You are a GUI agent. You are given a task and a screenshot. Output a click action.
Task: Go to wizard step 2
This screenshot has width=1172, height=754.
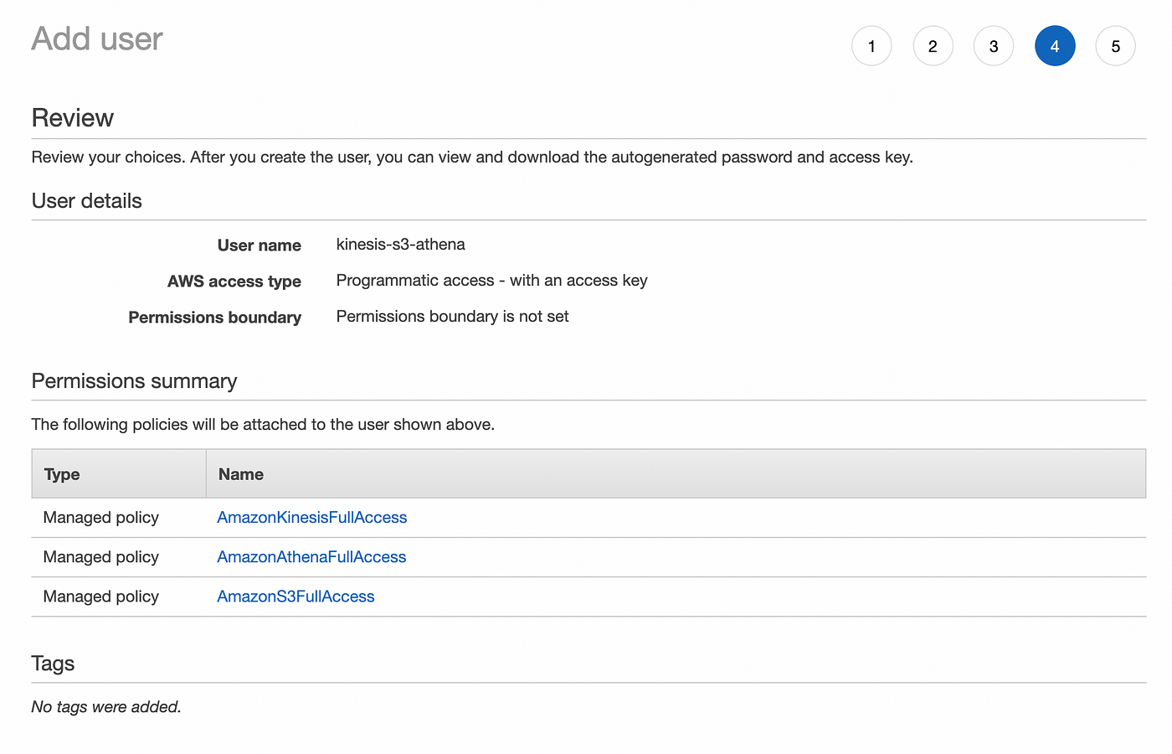933,46
